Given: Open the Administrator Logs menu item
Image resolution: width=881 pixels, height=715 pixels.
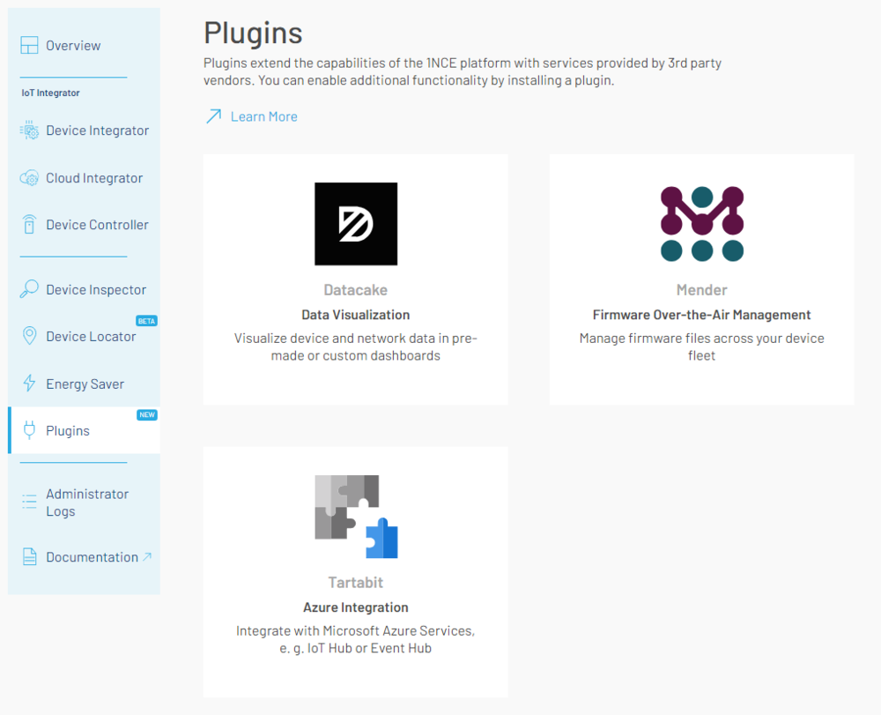Looking at the screenshot, I should pyautogui.click(x=87, y=503).
